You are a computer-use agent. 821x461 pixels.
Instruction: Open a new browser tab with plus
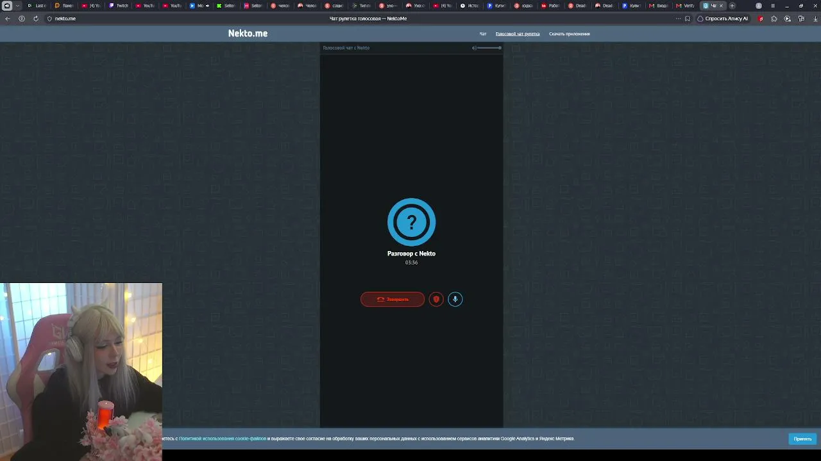tap(732, 6)
